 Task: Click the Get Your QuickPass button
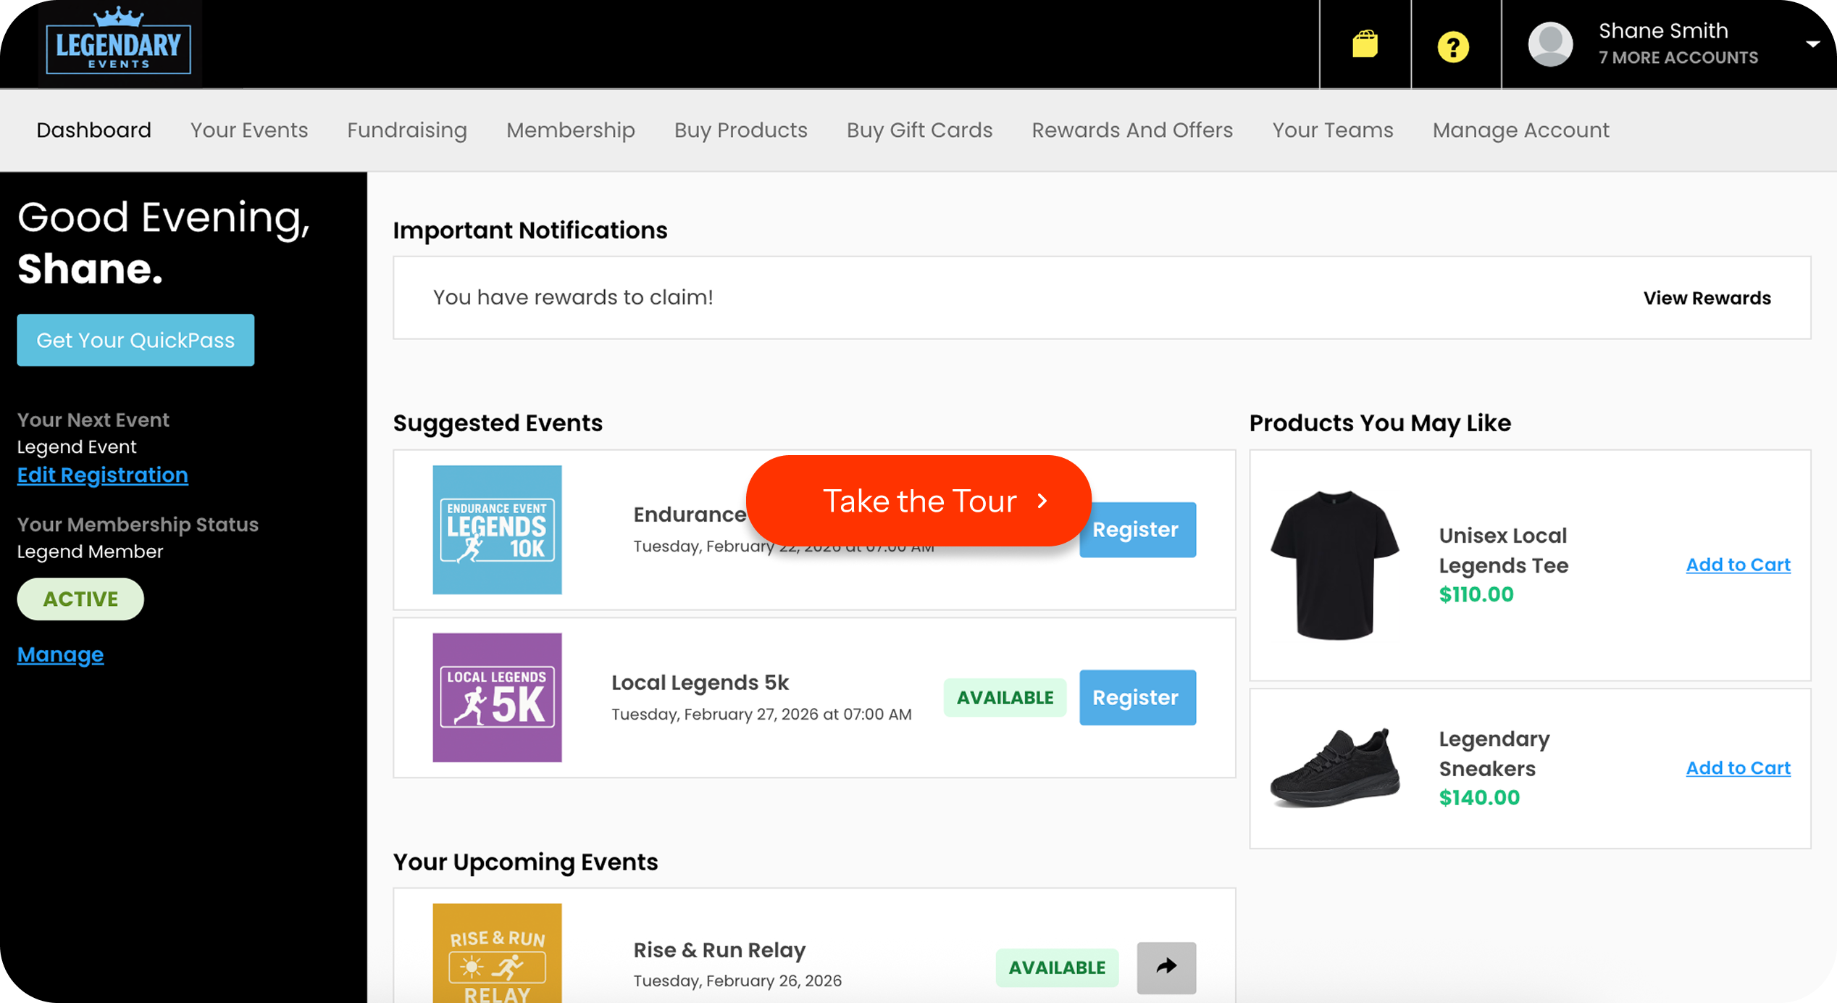135,340
